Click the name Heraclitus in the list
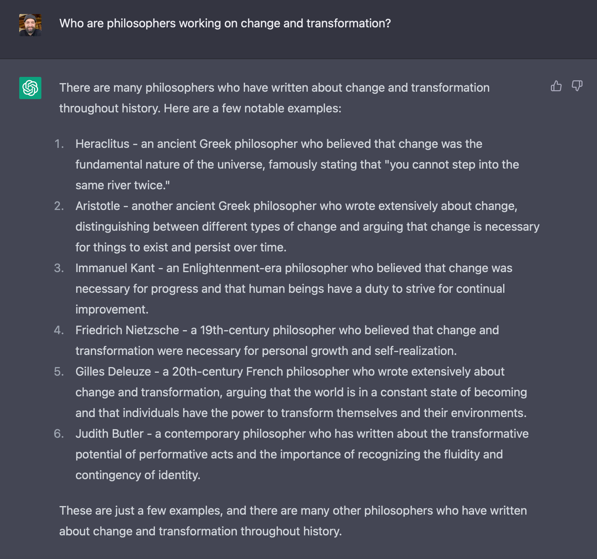The height and width of the screenshot is (559, 597). (102, 144)
